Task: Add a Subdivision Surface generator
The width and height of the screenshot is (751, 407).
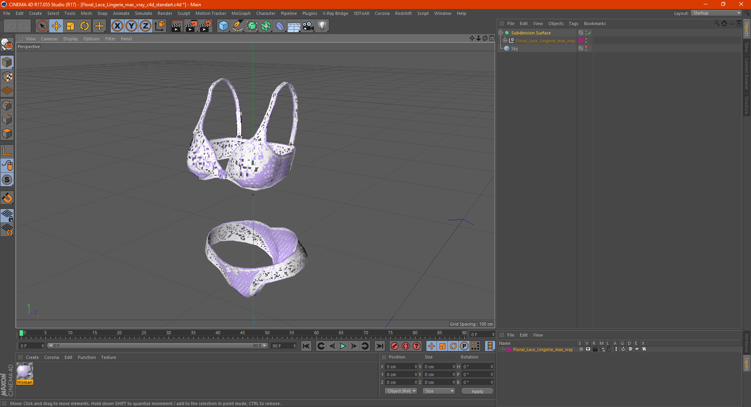Action: [252, 26]
